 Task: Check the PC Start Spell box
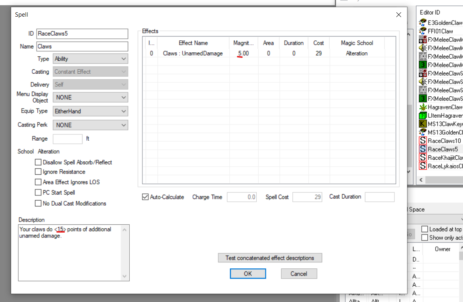click(x=38, y=192)
